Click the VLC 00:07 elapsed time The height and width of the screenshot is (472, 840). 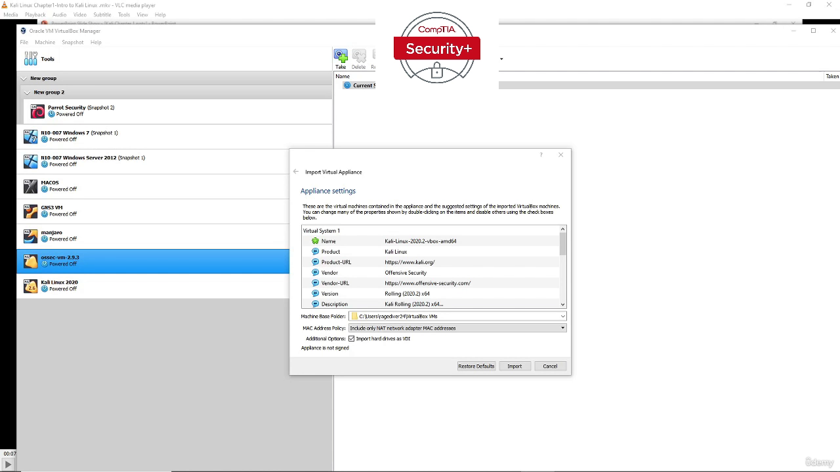pos(9,454)
